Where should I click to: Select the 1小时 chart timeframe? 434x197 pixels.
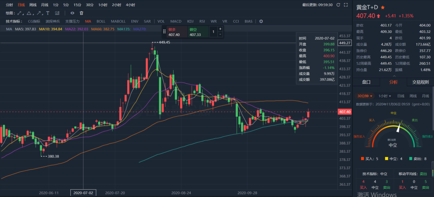103,5
